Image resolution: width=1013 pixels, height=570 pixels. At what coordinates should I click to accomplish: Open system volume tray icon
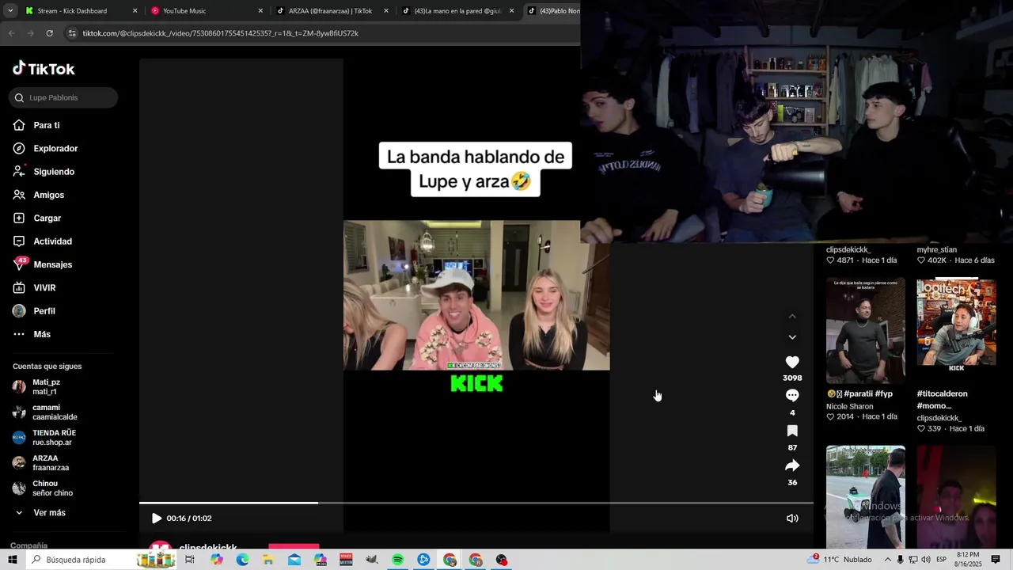(x=926, y=560)
